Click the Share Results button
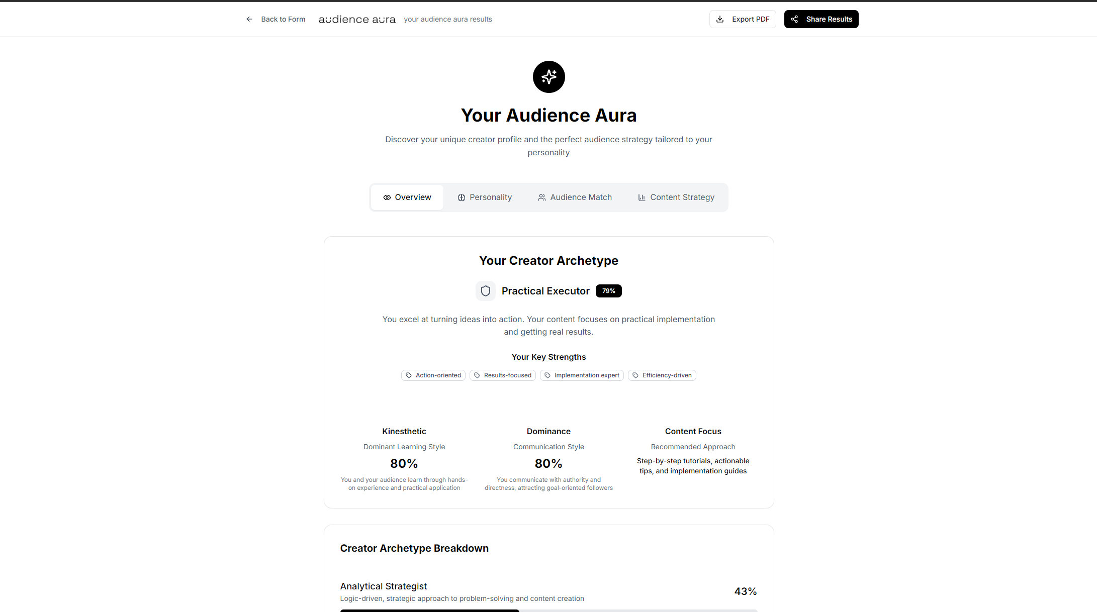The height and width of the screenshot is (612, 1097). click(821, 19)
